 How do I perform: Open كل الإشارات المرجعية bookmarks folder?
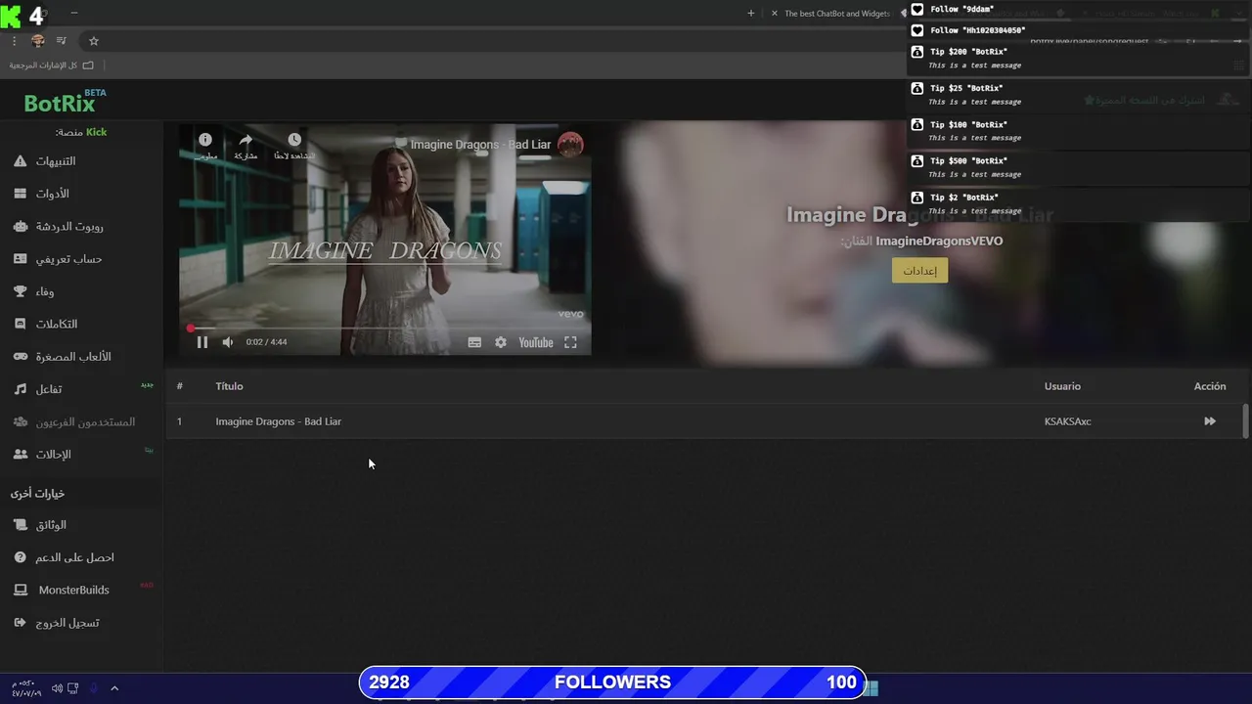pyautogui.click(x=51, y=66)
